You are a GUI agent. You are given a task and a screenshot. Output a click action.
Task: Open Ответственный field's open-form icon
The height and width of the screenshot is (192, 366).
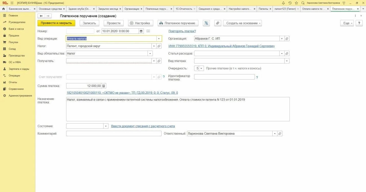click(x=280, y=133)
